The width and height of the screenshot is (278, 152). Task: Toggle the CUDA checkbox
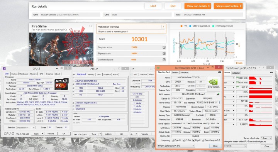[x=184, y=140]
